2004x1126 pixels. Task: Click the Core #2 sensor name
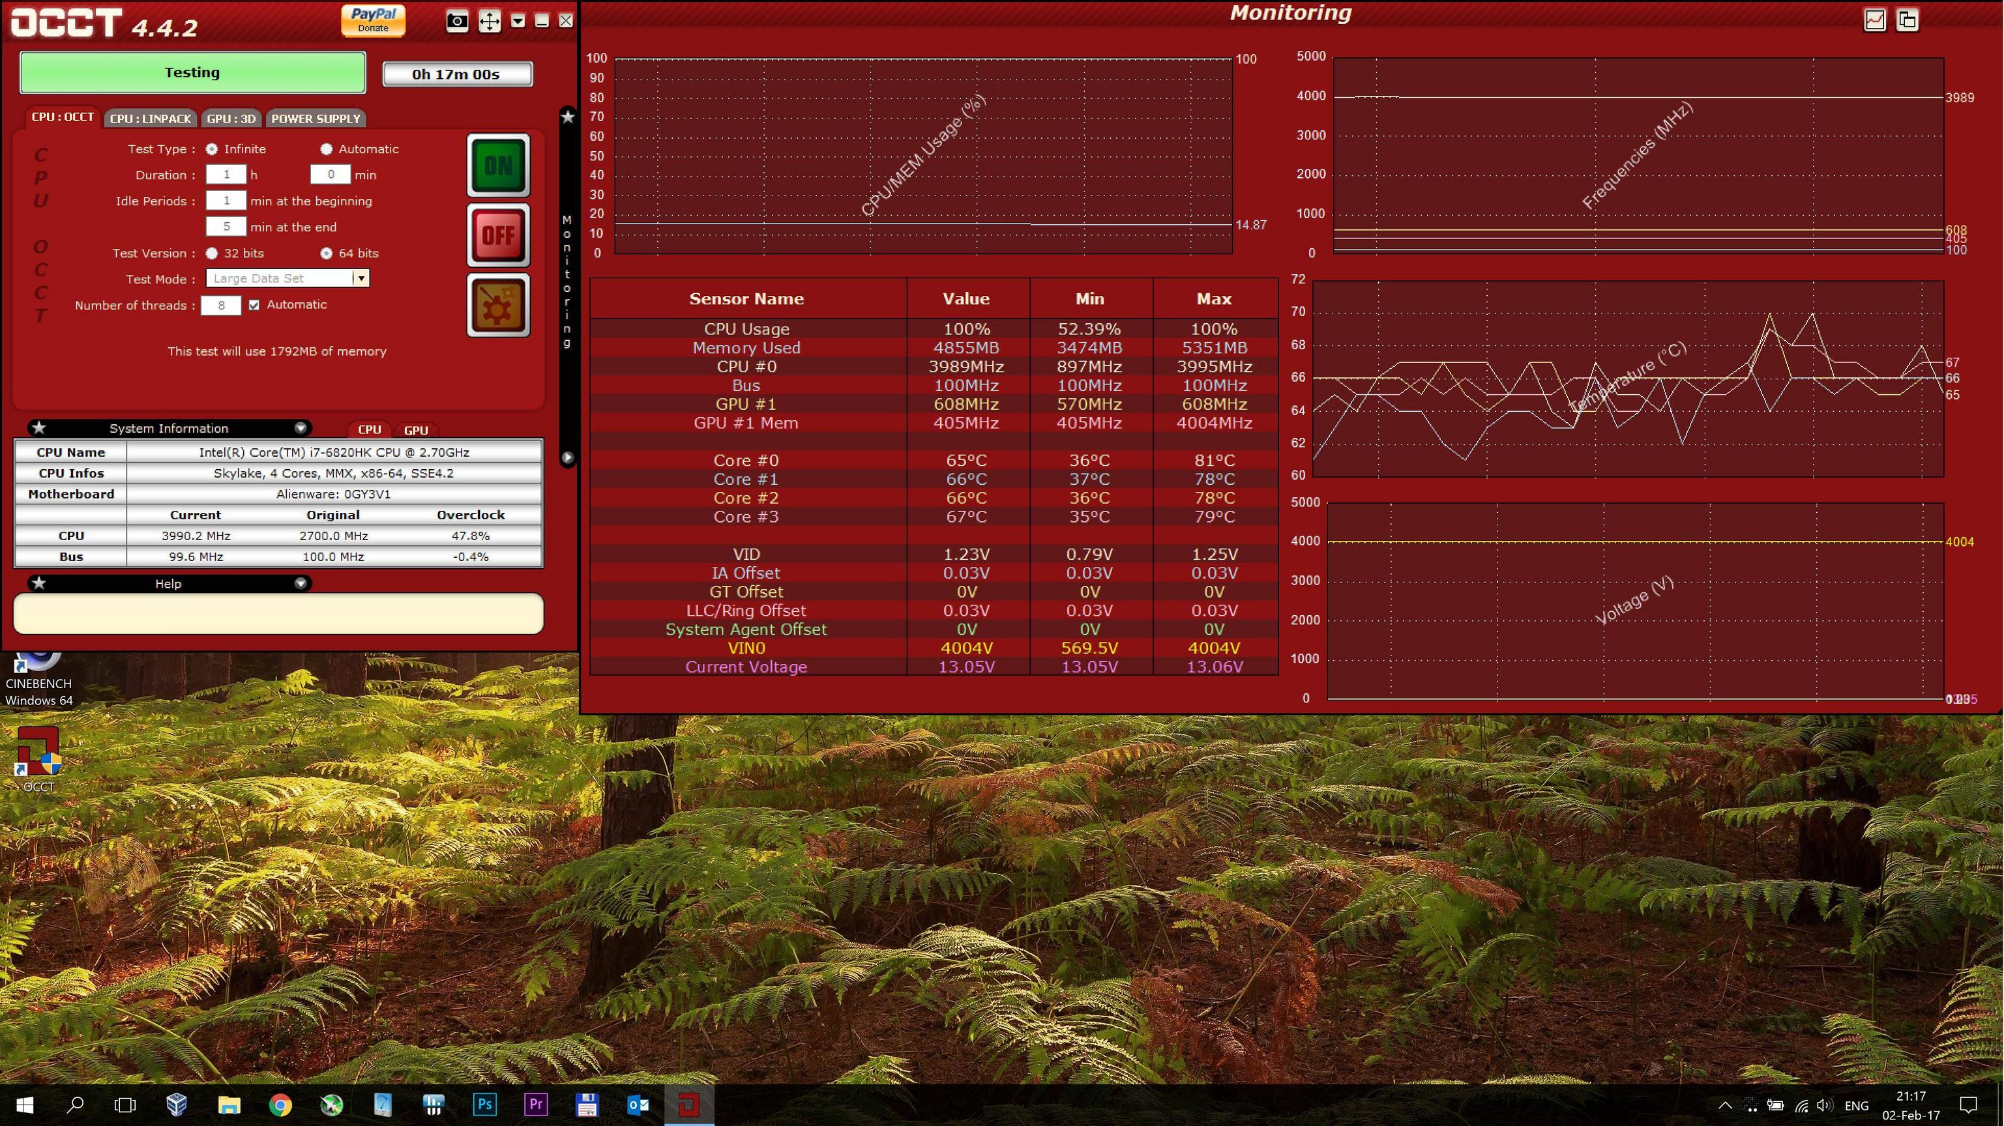[x=746, y=498]
